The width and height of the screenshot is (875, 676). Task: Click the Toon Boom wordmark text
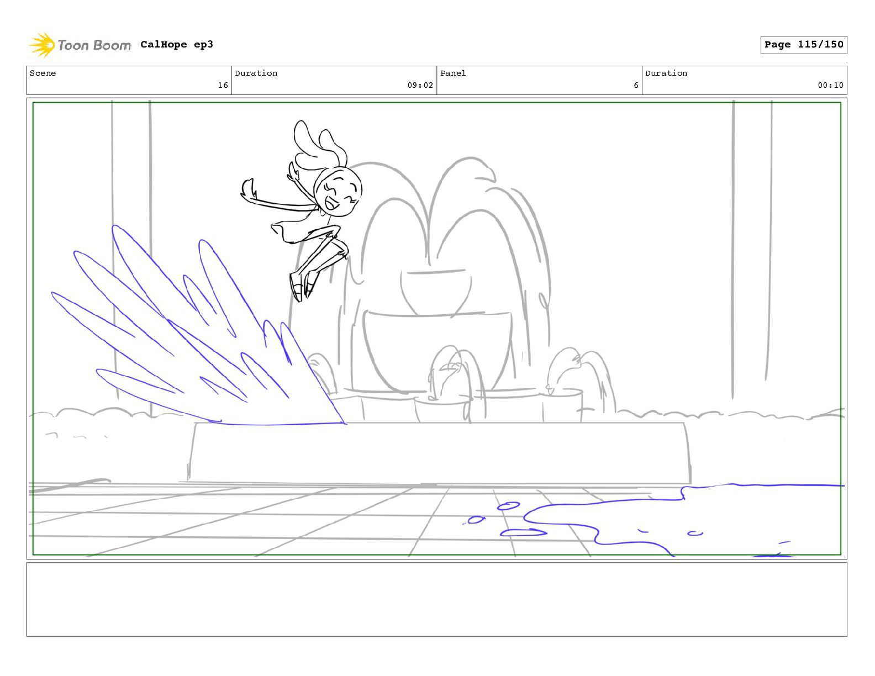94,45
